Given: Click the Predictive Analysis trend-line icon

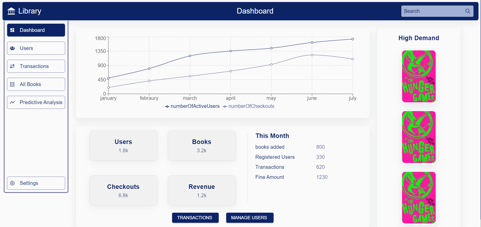Looking at the screenshot, I should 12,102.
